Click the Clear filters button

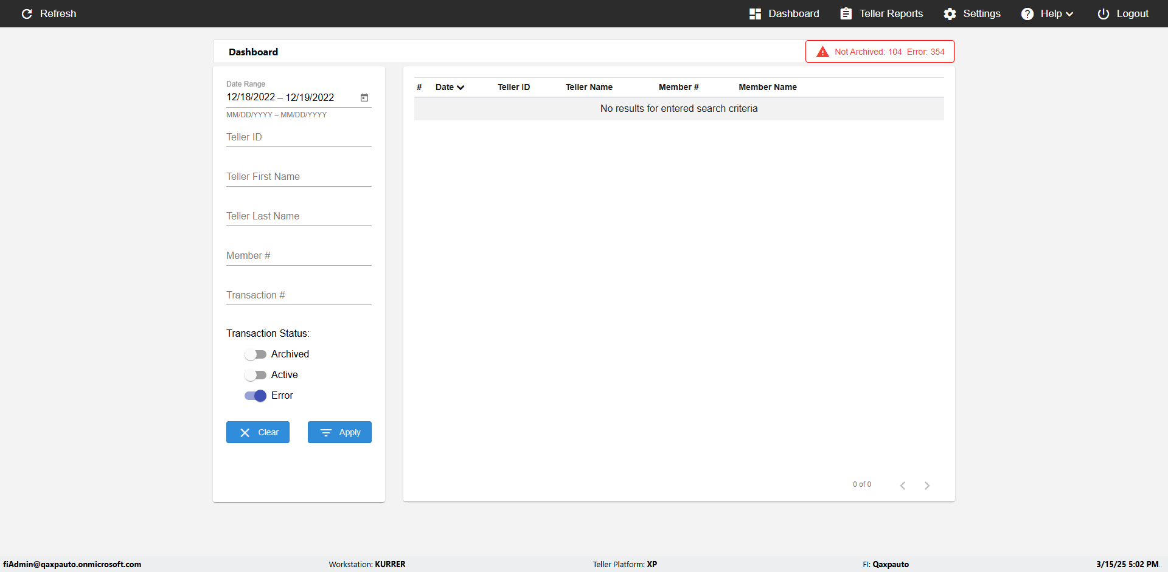tap(258, 432)
